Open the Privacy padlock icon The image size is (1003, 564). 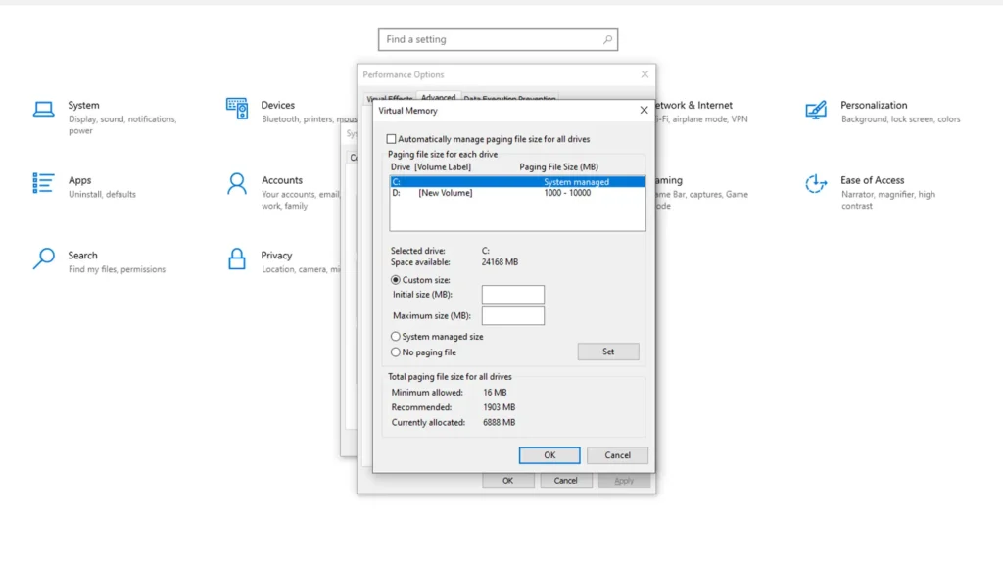pos(237,258)
